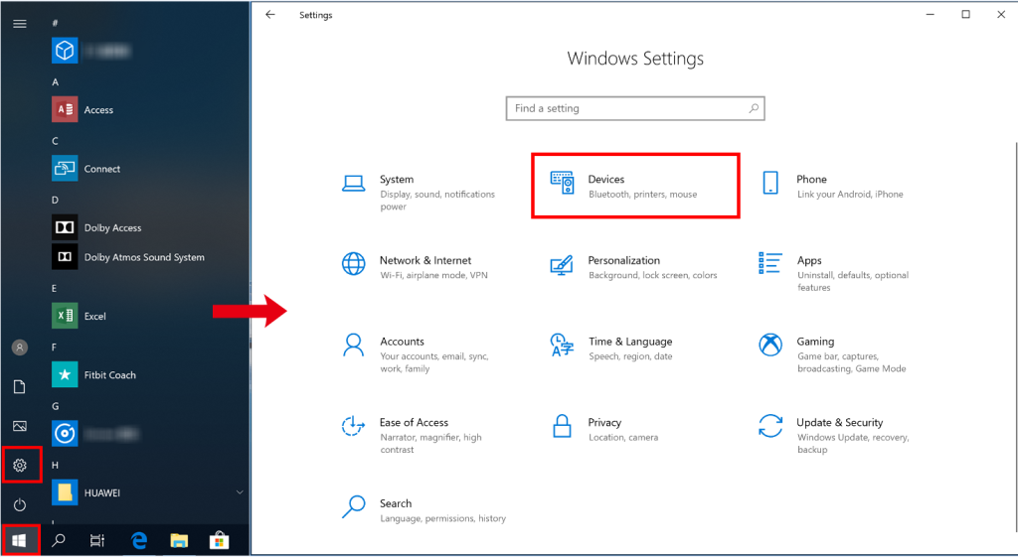
Task: Expand the HUAWEI folder chevron
Action: point(239,492)
